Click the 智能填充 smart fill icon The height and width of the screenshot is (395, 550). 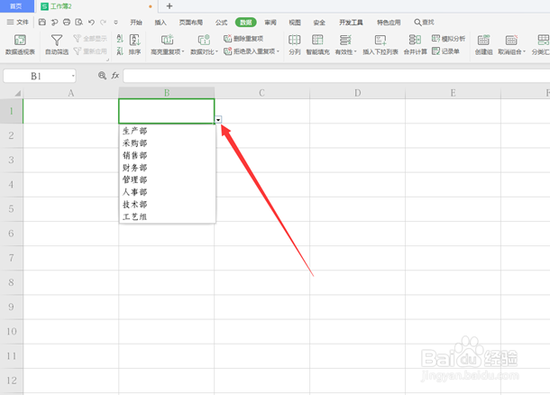pyautogui.click(x=317, y=44)
